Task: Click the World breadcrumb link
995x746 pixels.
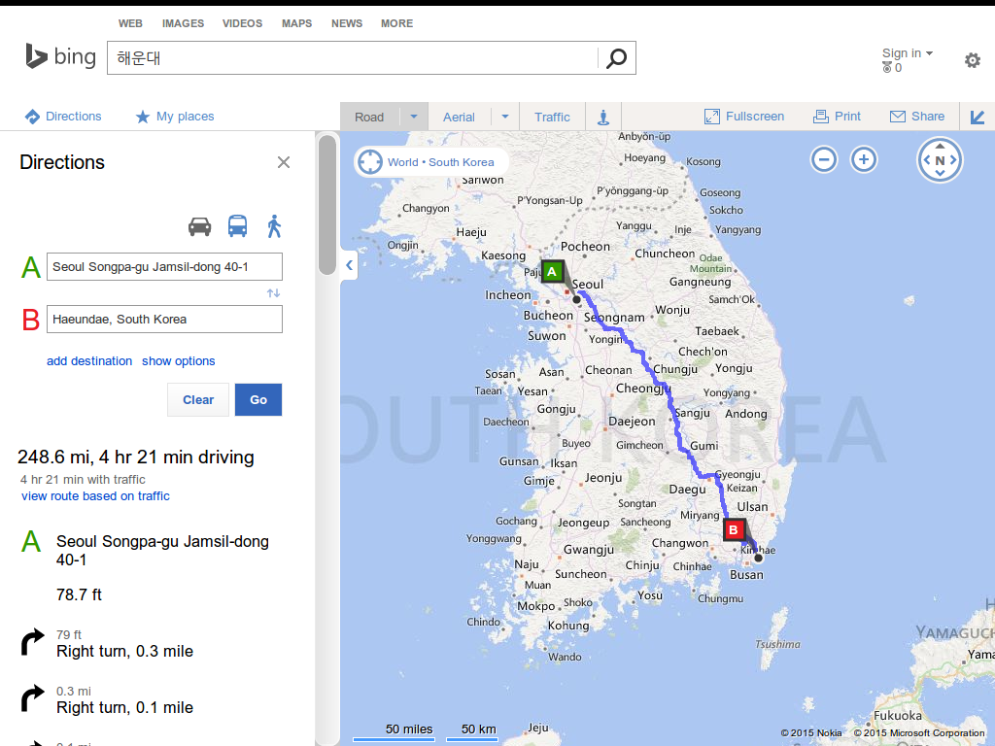Action: 403,162
